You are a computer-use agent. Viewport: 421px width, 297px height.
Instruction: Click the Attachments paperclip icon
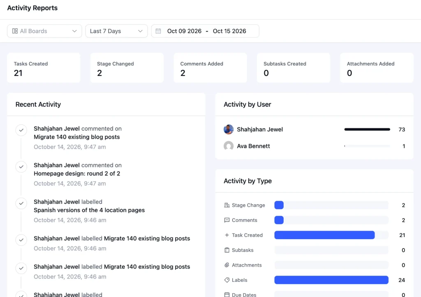pos(227,265)
